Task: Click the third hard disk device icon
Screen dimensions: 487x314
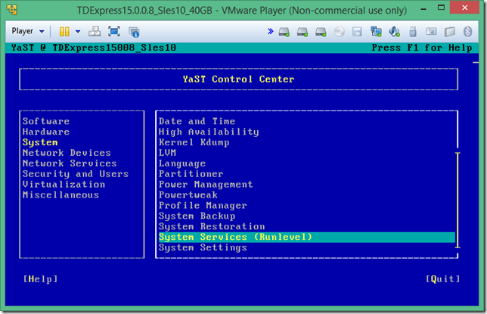Action: pyautogui.click(x=321, y=32)
